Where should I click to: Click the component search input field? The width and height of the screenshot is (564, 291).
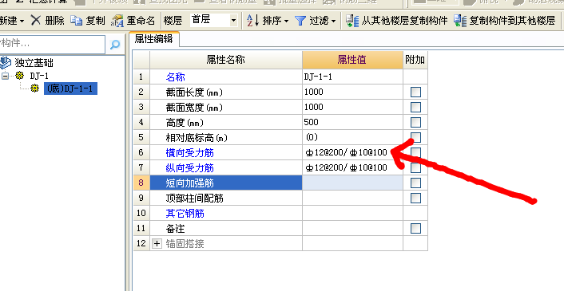53,44
